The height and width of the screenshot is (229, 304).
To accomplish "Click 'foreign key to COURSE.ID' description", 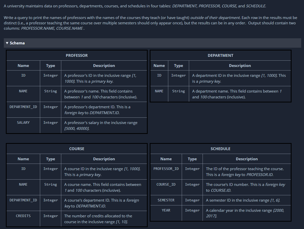I will 246,187.
